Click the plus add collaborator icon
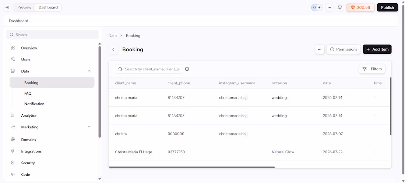Viewport: 405px width, 183px height. [x=320, y=7]
